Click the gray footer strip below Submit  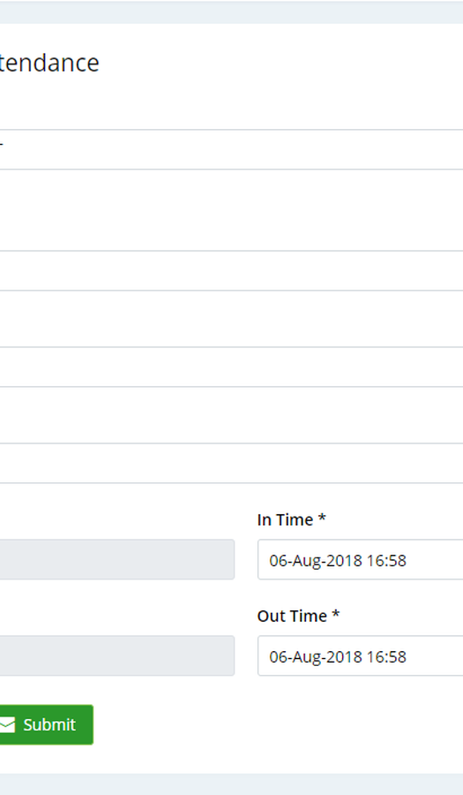[231, 784]
